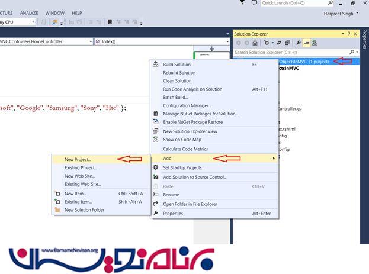This screenshot has height=274, width=369.
Task: Click the Home icon in Solution Explorer
Action: coord(255,43)
